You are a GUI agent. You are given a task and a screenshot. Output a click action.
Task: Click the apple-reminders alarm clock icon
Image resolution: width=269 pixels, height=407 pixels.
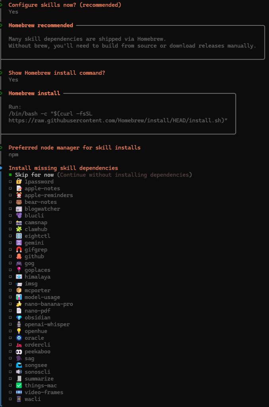(x=19, y=195)
